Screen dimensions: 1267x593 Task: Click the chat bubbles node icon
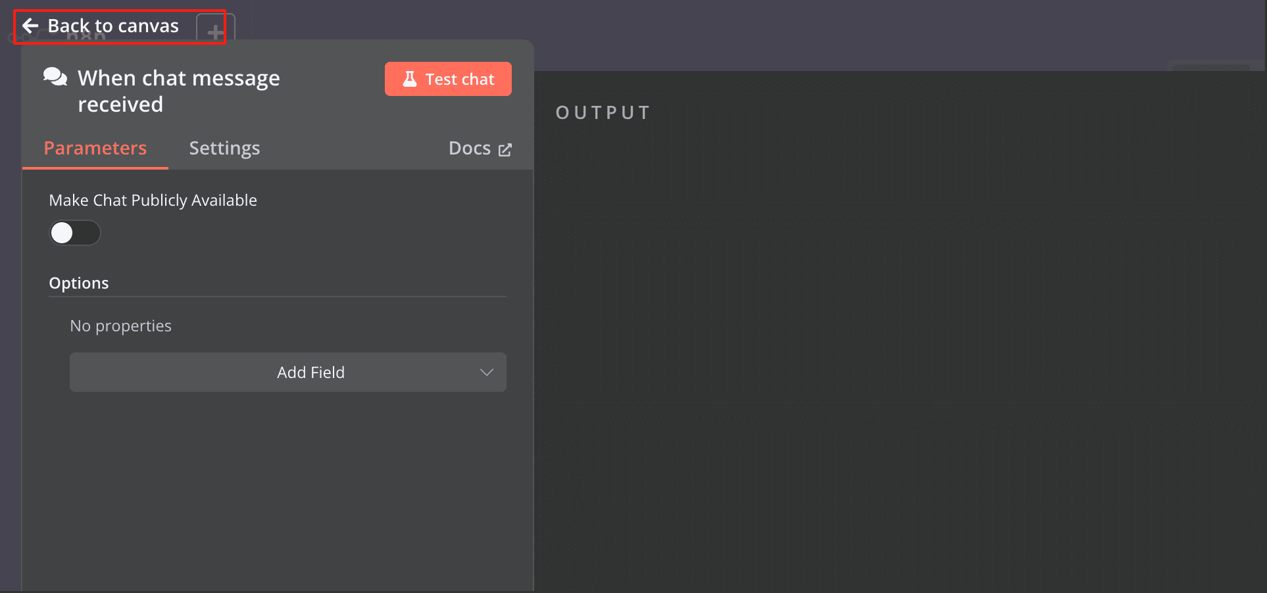coord(55,77)
